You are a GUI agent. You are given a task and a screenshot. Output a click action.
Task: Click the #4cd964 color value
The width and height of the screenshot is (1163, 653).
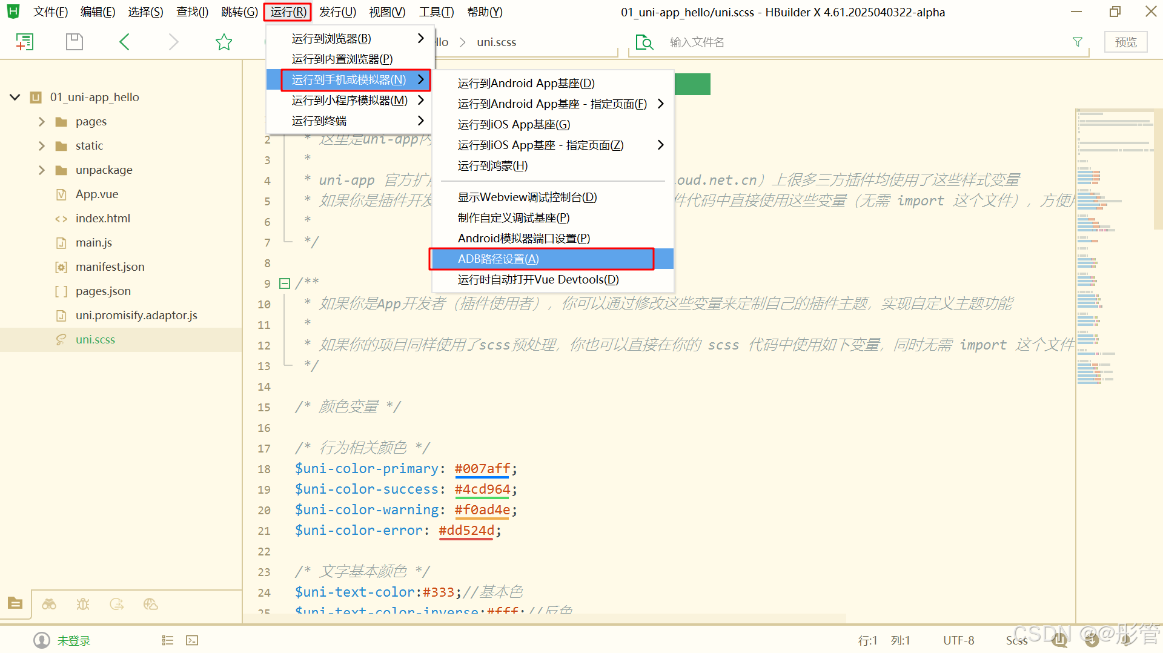482,489
